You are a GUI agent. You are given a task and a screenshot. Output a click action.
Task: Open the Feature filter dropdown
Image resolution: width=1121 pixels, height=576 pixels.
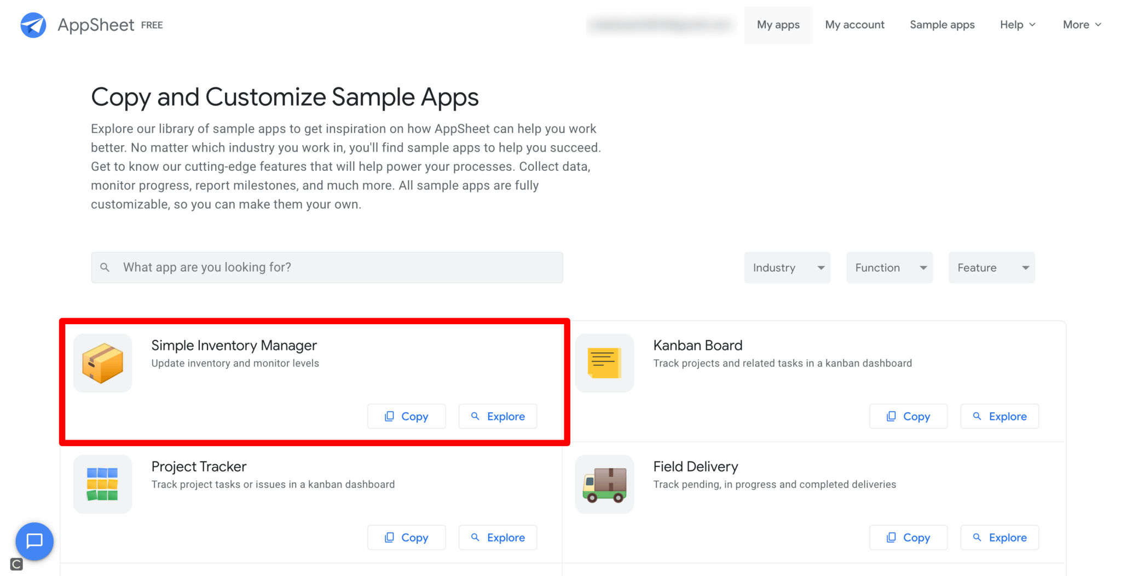pyautogui.click(x=991, y=267)
